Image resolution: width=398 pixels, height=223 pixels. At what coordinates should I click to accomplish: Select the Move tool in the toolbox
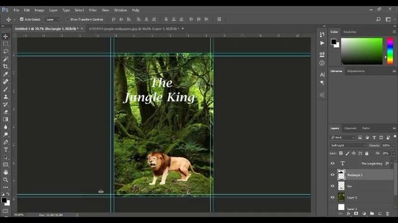tap(6, 37)
